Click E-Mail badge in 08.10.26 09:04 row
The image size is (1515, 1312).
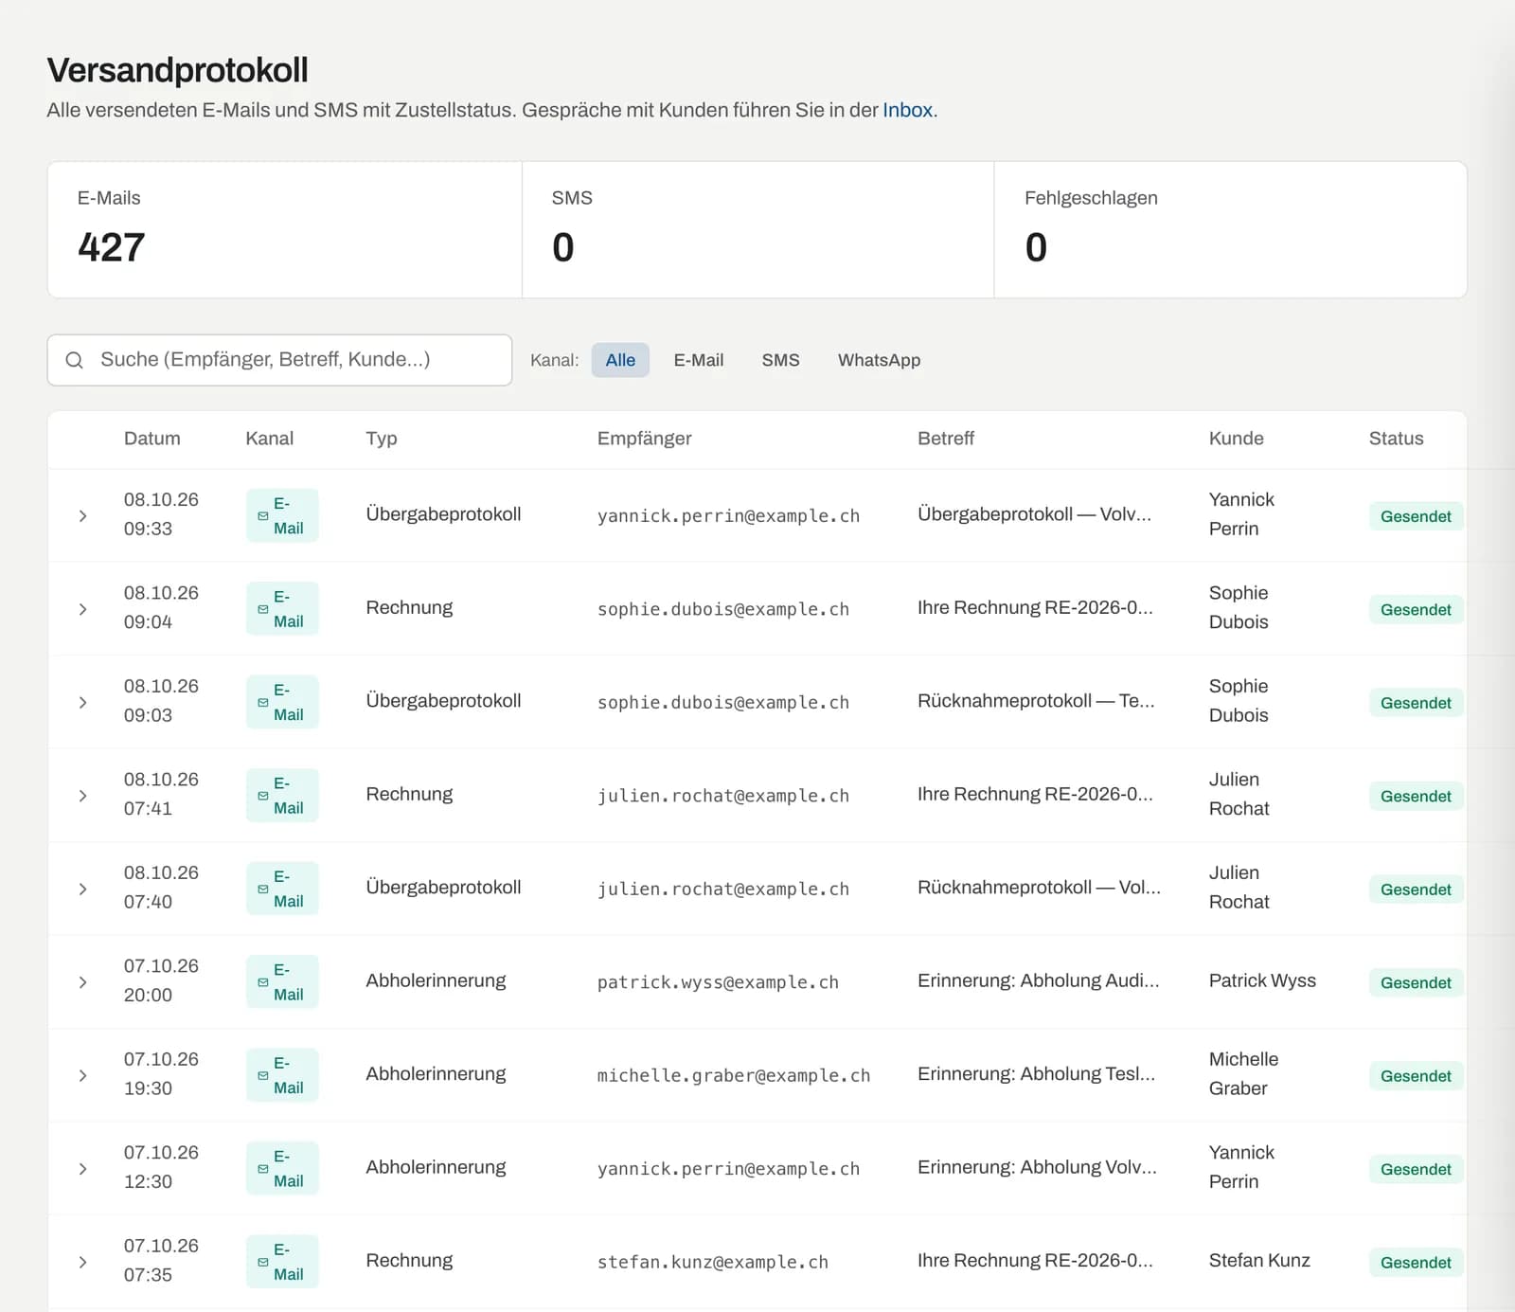tap(282, 608)
